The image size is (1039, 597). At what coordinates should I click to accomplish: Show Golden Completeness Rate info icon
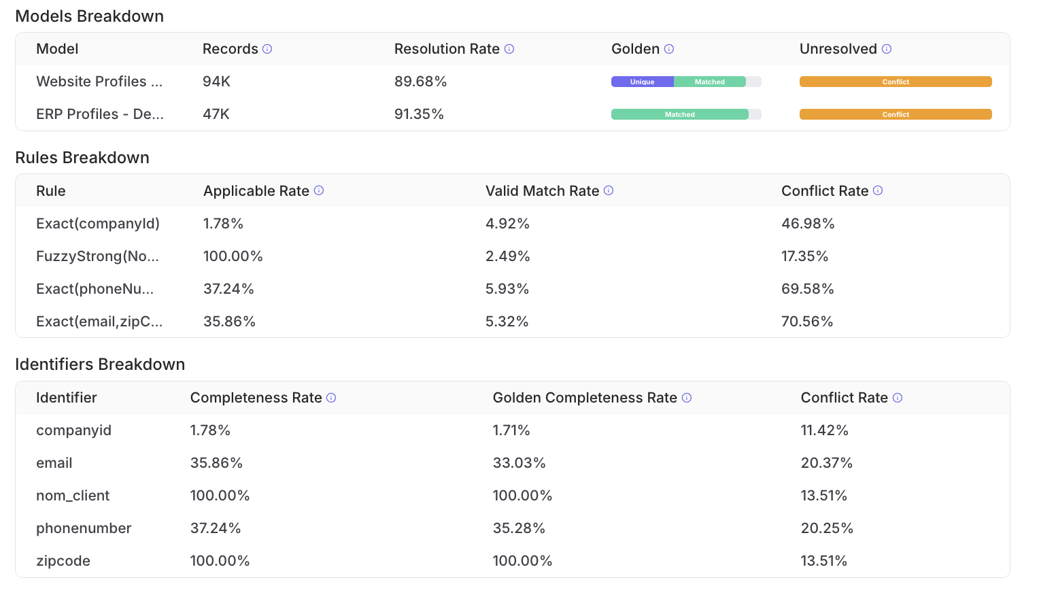(x=687, y=398)
